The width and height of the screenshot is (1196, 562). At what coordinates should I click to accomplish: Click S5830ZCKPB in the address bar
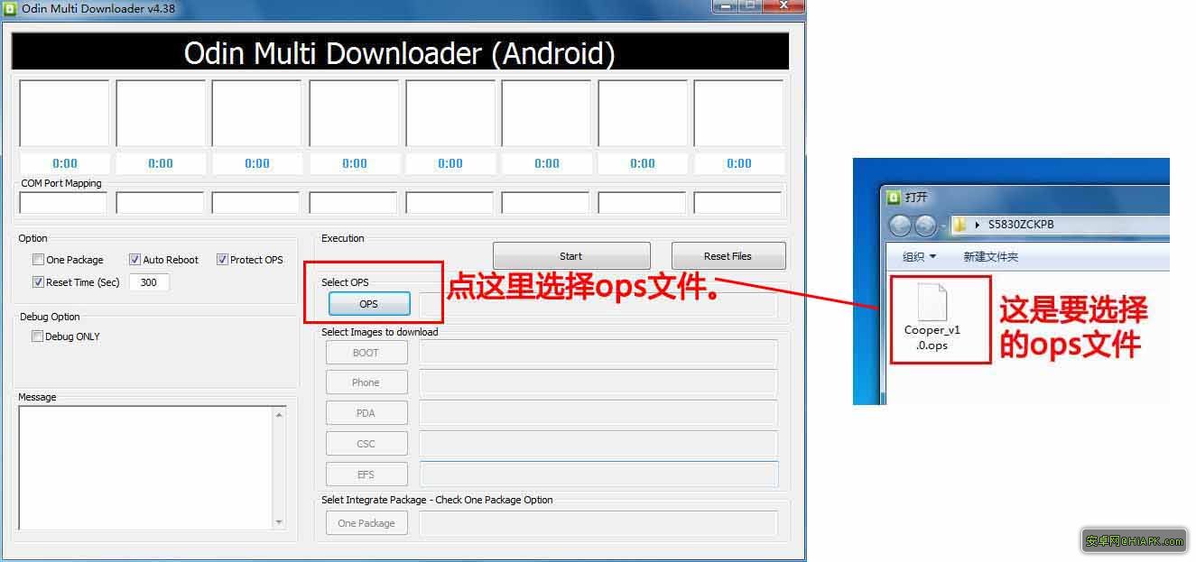pos(1021,225)
